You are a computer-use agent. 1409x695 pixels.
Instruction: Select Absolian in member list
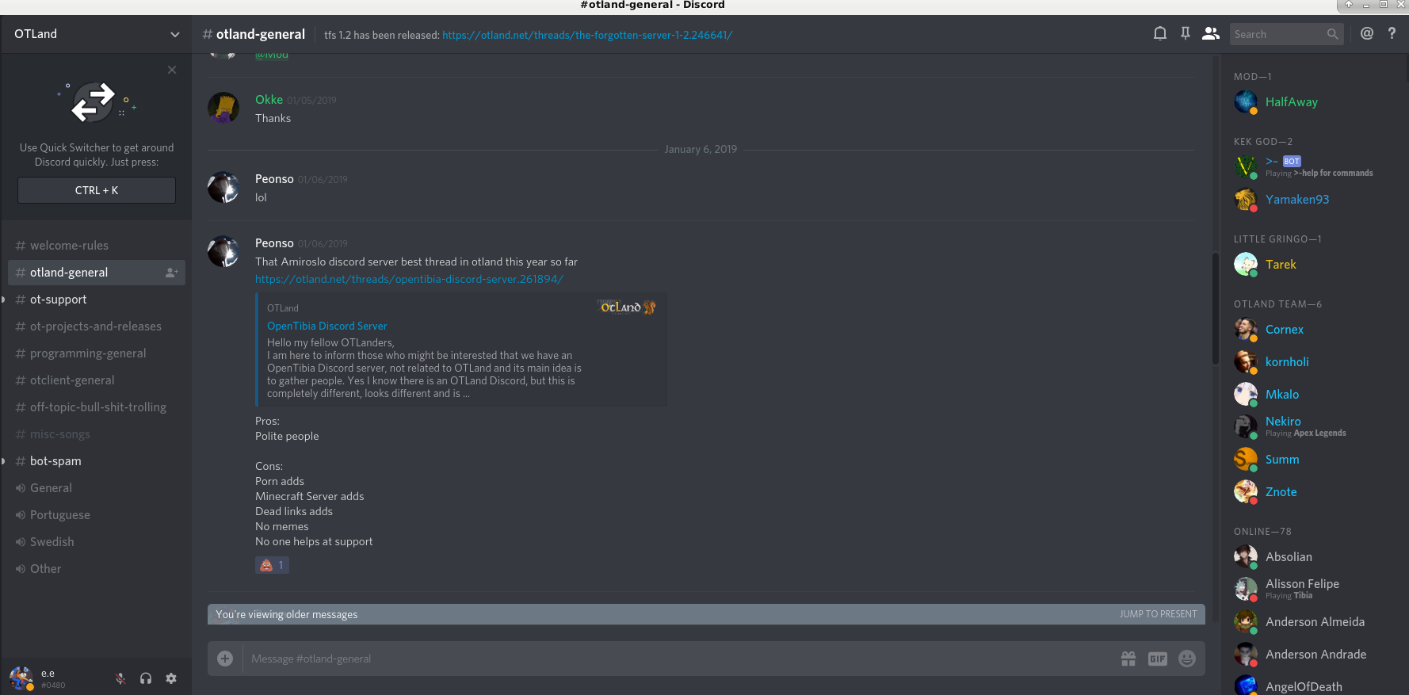(x=1314, y=557)
